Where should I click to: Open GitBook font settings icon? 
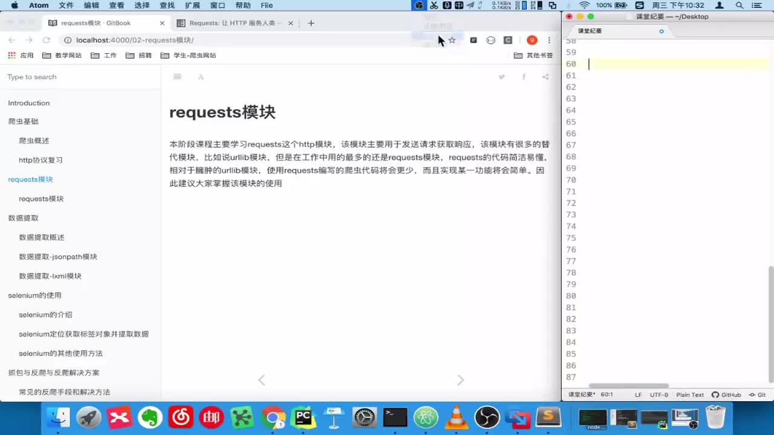pos(201,77)
